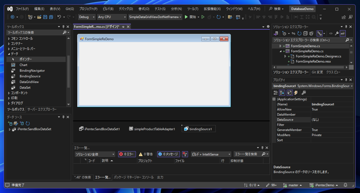Expand the iPentecSandBoxDataSet data source node
Image resolution: width=360 pixels, height=193 pixels.
click(x=9, y=129)
